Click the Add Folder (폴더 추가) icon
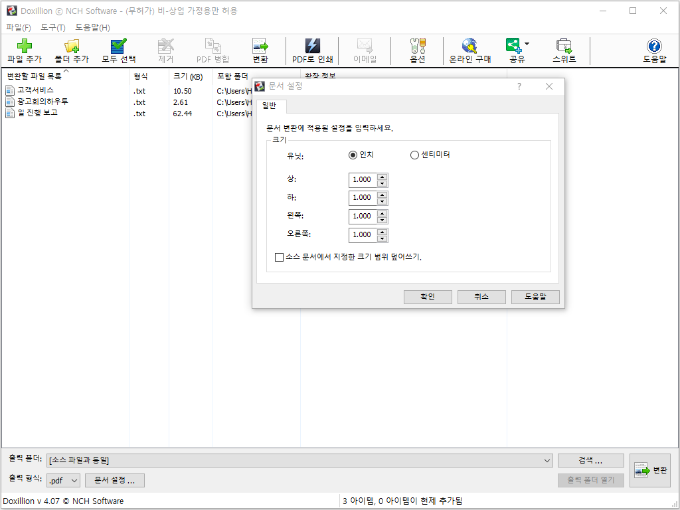This screenshot has width=680, height=510. (x=72, y=46)
